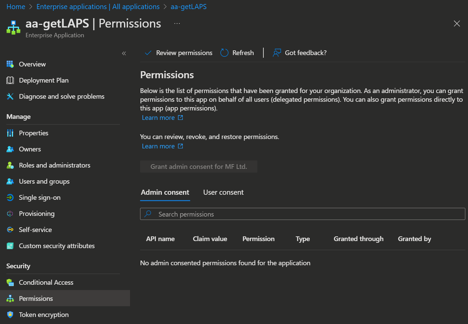Click Review permissions in the toolbar
The height and width of the screenshot is (324, 468).
point(178,53)
